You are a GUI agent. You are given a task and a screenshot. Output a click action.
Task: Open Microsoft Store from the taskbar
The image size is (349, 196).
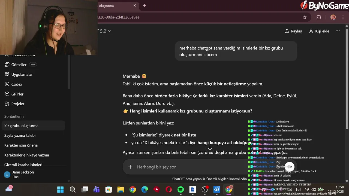(x=109, y=189)
